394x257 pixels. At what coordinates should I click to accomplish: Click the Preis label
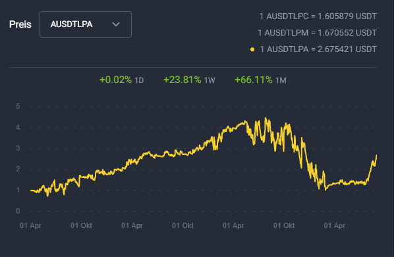20,24
